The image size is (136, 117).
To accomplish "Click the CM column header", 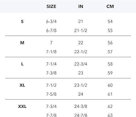I will (110, 6).
